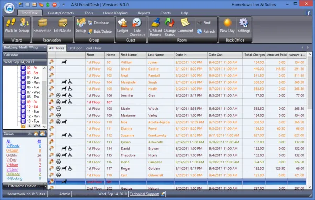Show All rooms status link
The image size is (315, 200).
click(x=8, y=141)
